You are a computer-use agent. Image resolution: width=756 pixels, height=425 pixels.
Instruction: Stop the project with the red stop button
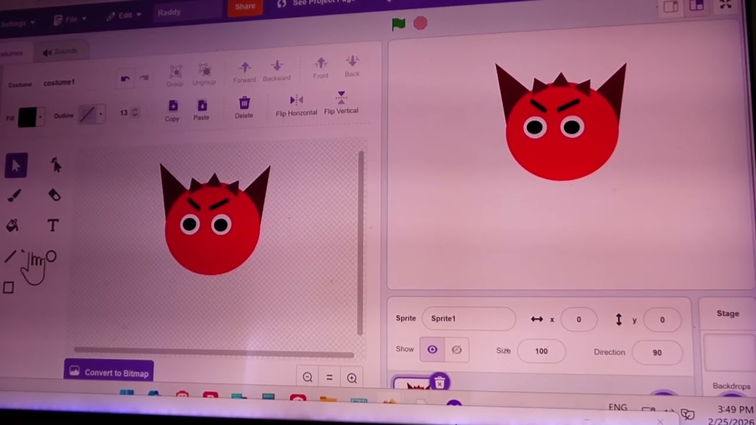pos(420,23)
